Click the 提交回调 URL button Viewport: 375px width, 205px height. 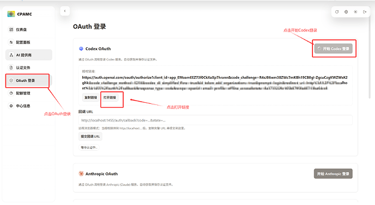click(x=90, y=136)
